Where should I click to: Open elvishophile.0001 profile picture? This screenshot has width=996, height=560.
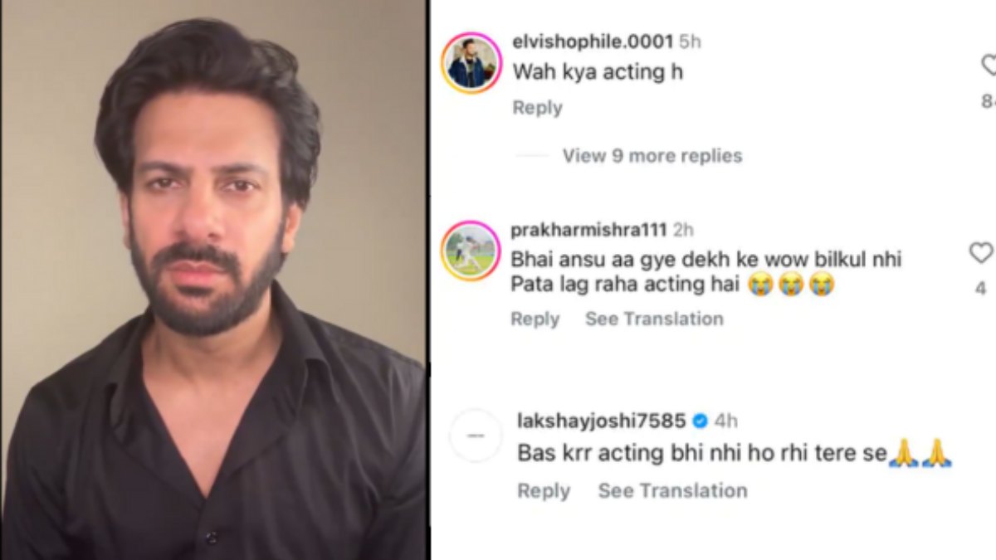click(471, 63)
